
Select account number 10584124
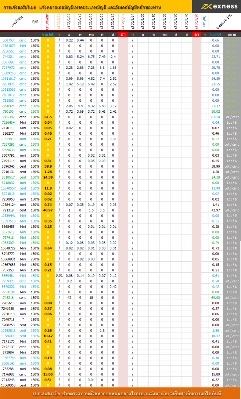pyautogui.click(x=8, y=205)
